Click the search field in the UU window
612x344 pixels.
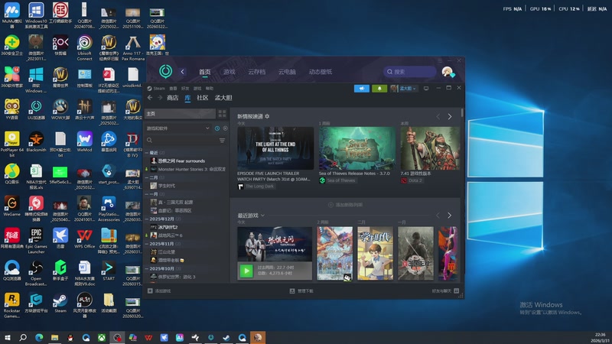[409, 72]
